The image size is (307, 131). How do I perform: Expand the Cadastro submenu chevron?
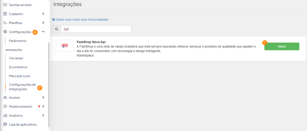[43, 14]
